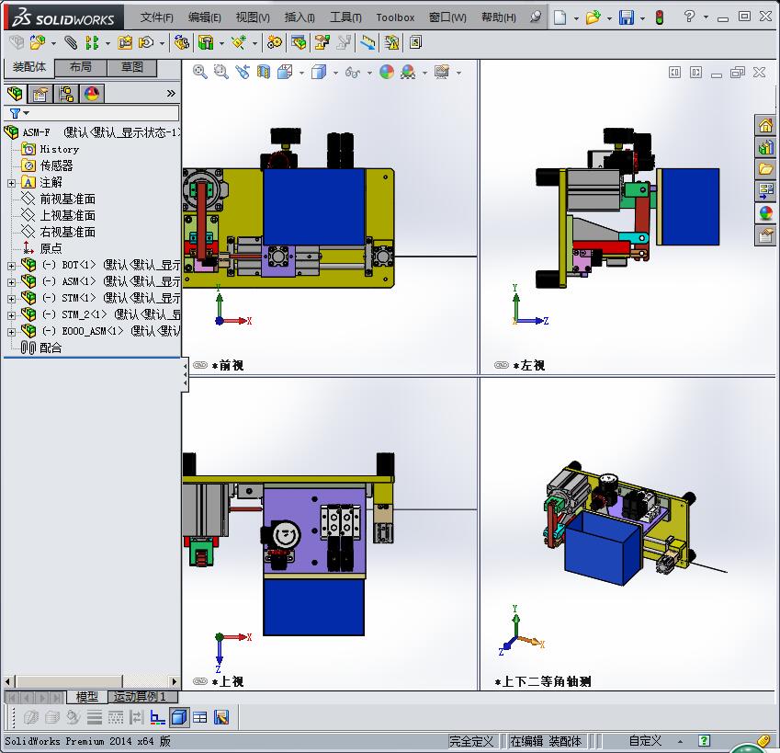Open the 工具(T) tools menu
The width and height of the screenshot is (780, 753).
point(345,17)
